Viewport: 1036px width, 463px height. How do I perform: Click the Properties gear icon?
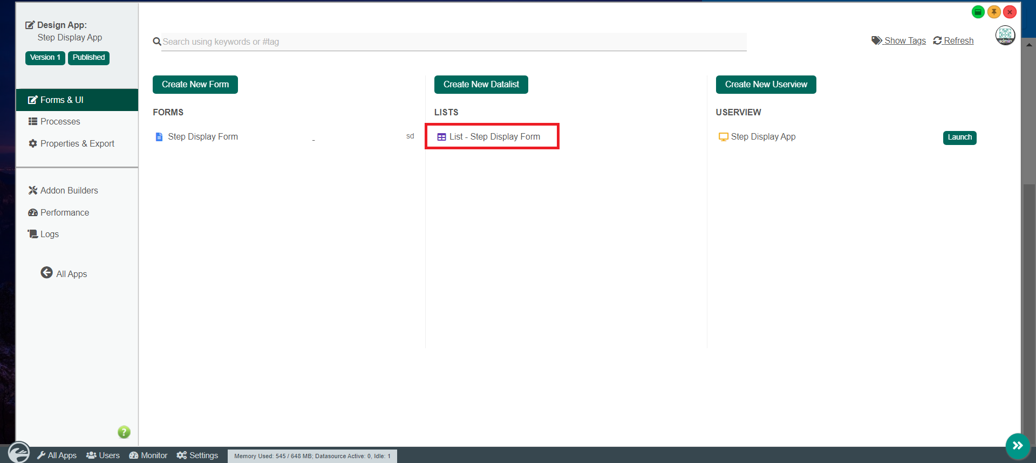tap(33, 143)
